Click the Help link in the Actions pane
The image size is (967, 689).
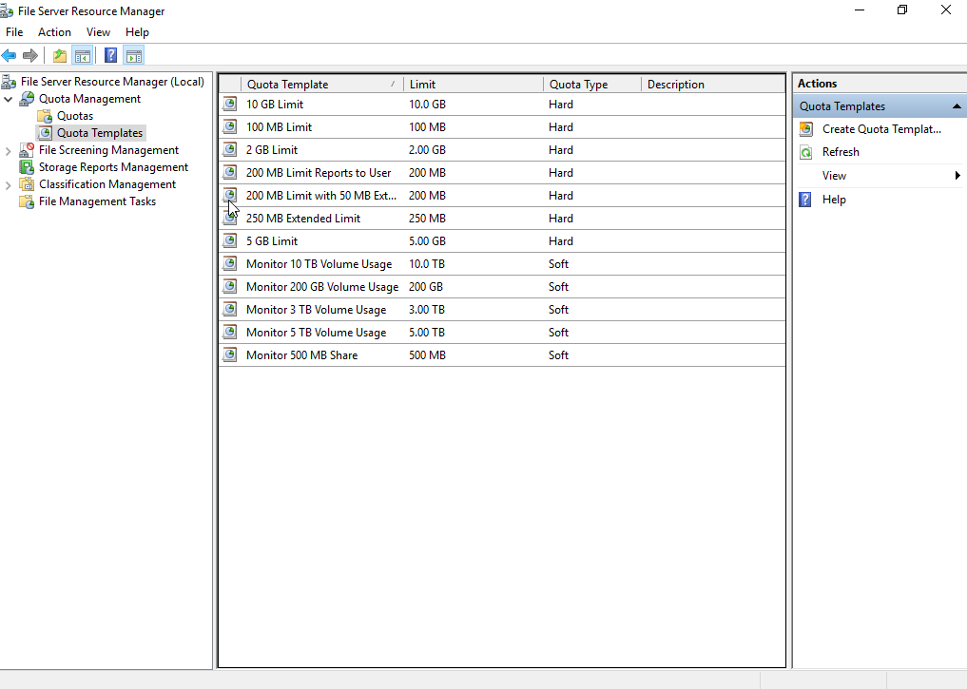835,200
